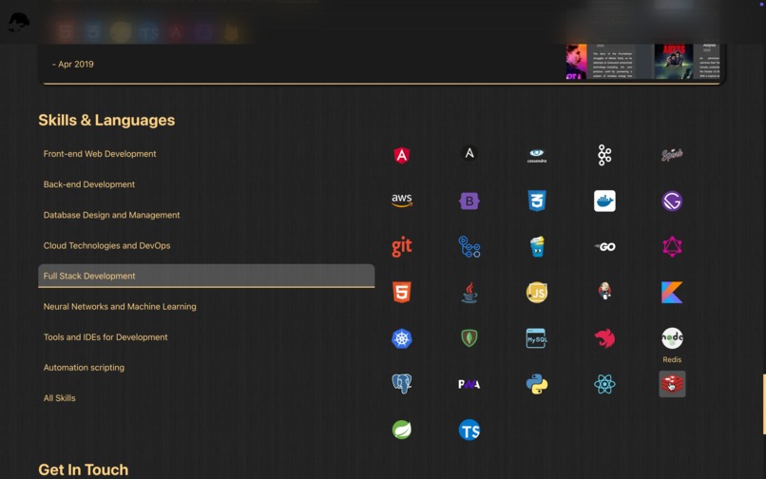Click the Bootstrap B icon

coord(469,201)
